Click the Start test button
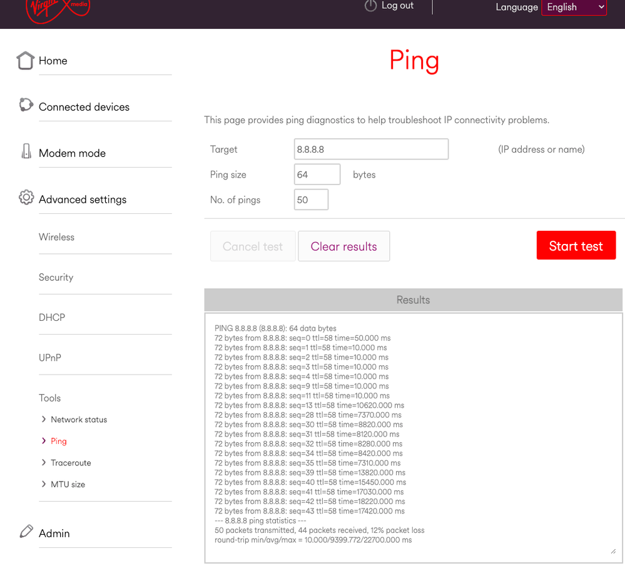The image size is (625, 566). [576, 245]
